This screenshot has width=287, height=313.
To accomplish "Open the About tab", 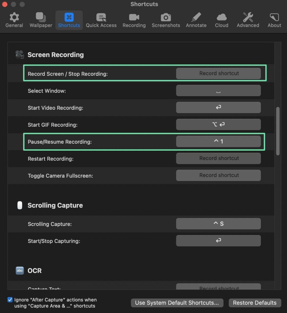I will (x=274, y=20).
